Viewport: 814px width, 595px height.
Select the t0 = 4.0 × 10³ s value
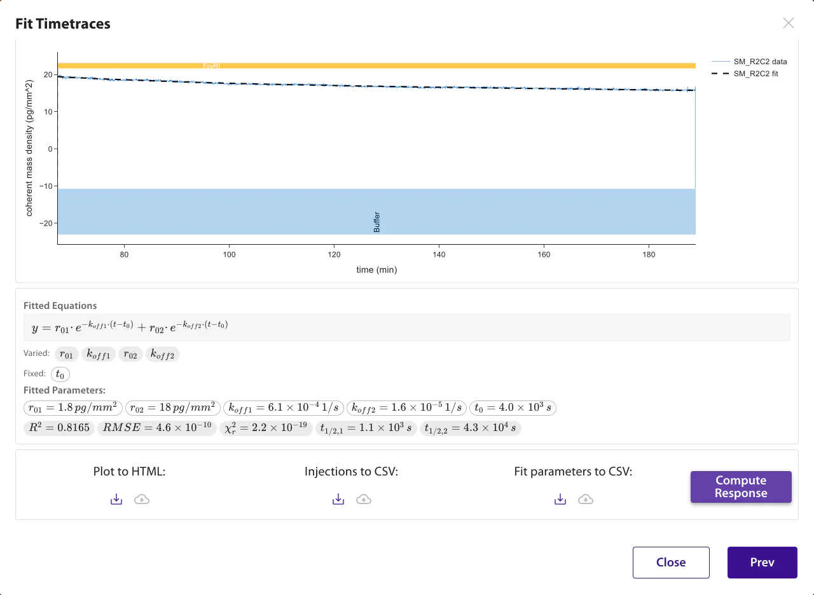[x=513, y=407]
